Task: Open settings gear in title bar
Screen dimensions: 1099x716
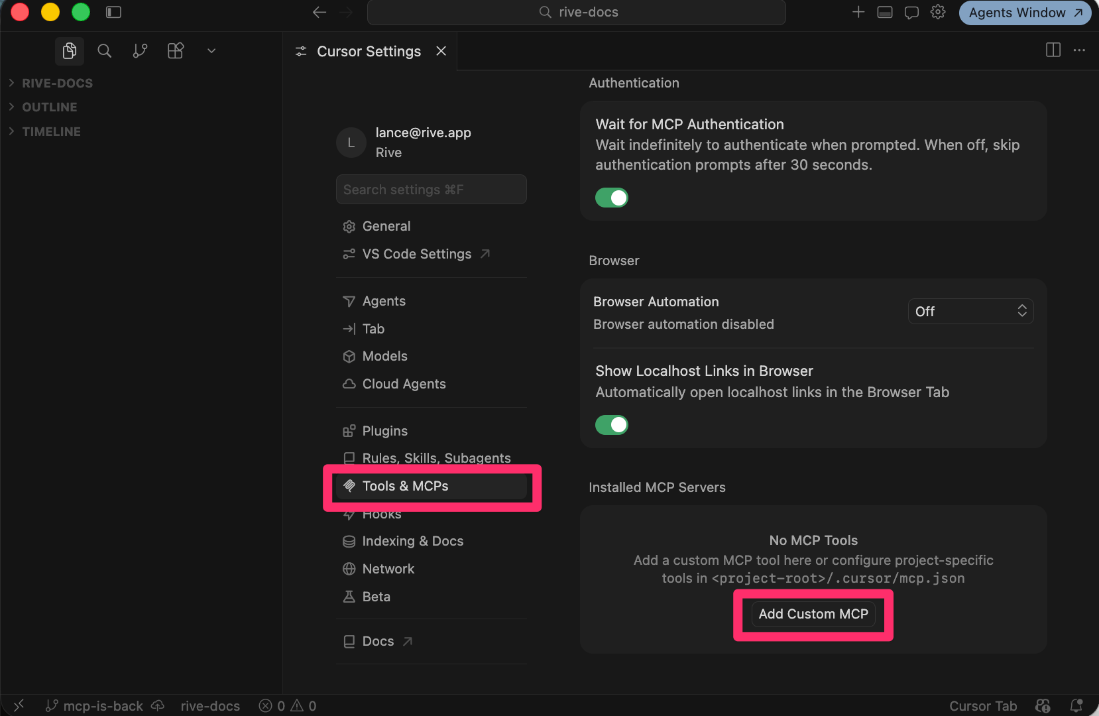Action: [x=938, y=12]
